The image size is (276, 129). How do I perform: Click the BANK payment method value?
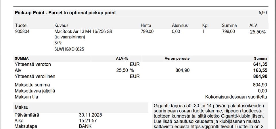pyautogui.click(x=85, y=126)
